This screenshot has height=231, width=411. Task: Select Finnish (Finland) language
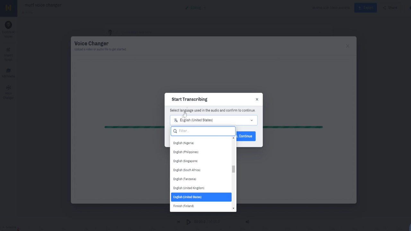(x=201, y=206)
